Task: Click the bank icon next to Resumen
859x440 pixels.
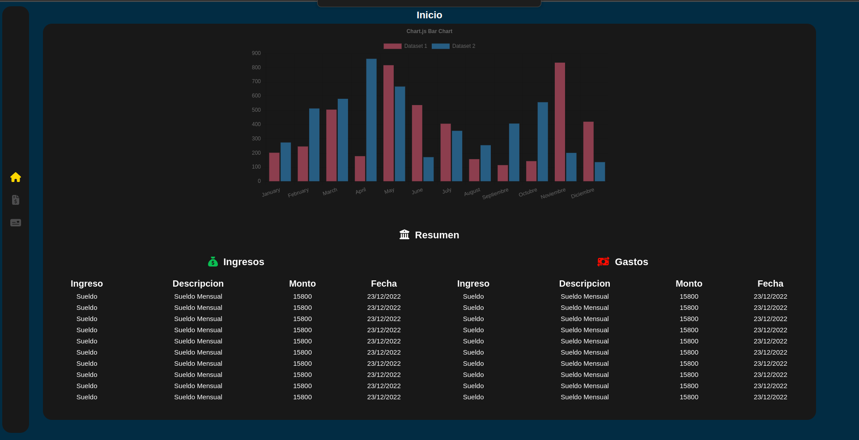Action: tap(404, 234)
